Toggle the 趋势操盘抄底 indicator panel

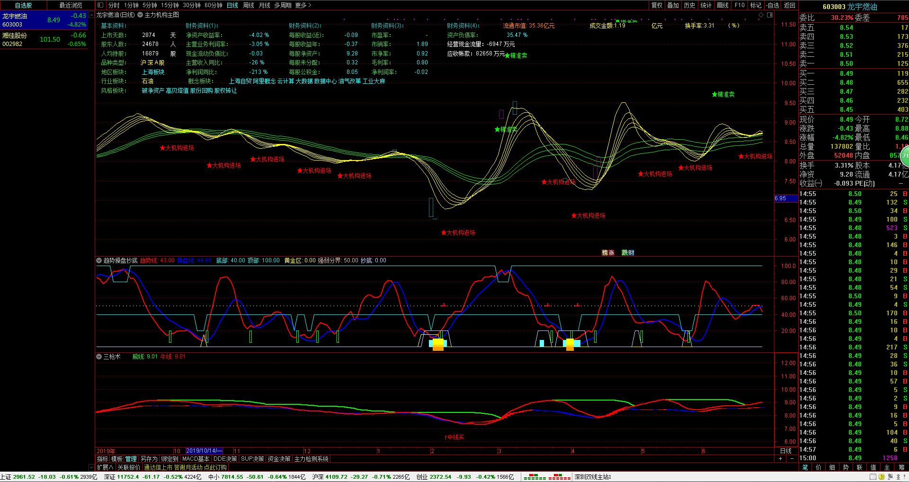pyautogui.click(x=99, y=260)
